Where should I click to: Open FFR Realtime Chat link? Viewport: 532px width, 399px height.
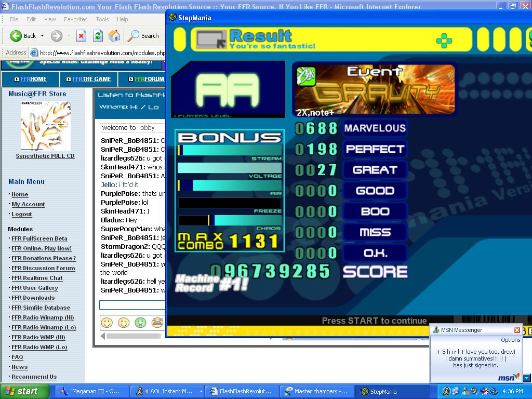point(37,278)
